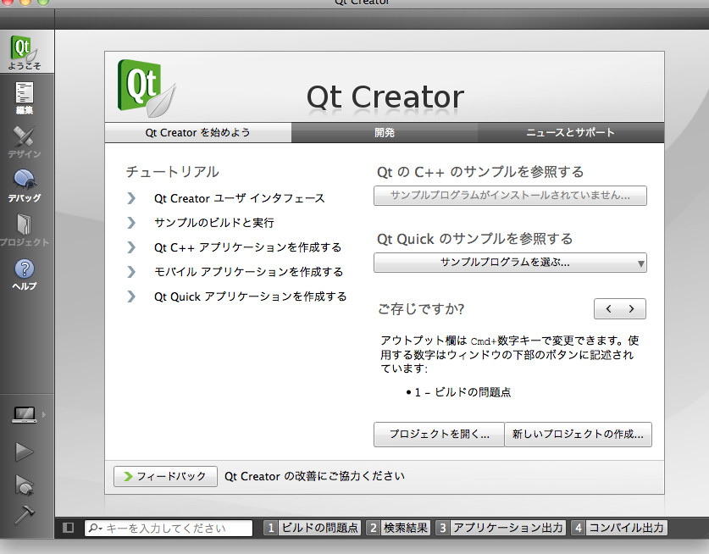The width and height of the screenshot is (709, 554).
Task: Show previous tip in ご存じですか
Action: pyautogui.click(x=608, y=309)
